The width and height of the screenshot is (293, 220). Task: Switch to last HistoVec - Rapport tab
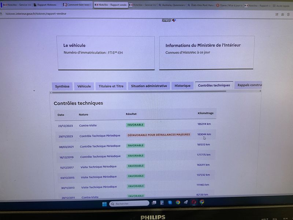coord(257,5)
